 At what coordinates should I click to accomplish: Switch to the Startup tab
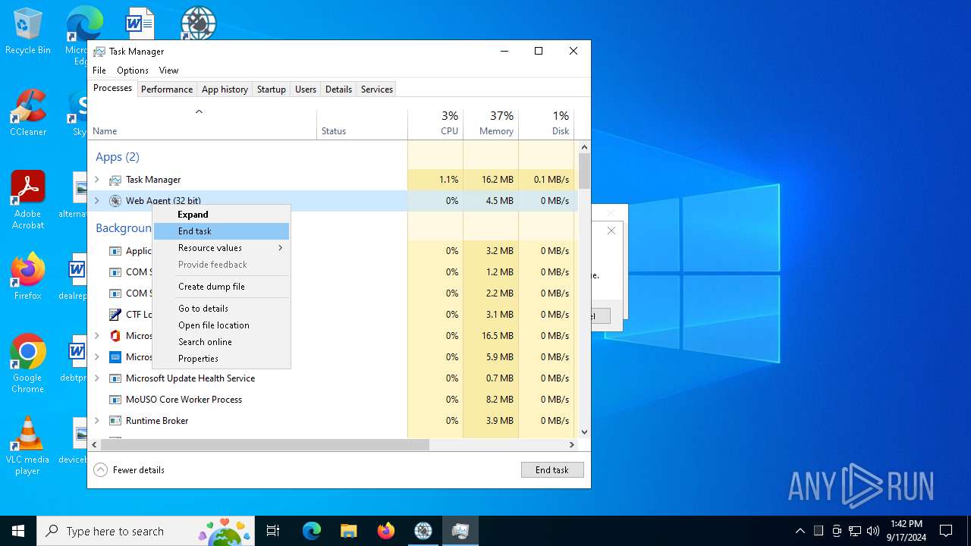click(271, 89)
